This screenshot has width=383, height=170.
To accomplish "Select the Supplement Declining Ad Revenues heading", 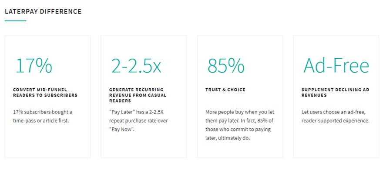I will point(336,93).
